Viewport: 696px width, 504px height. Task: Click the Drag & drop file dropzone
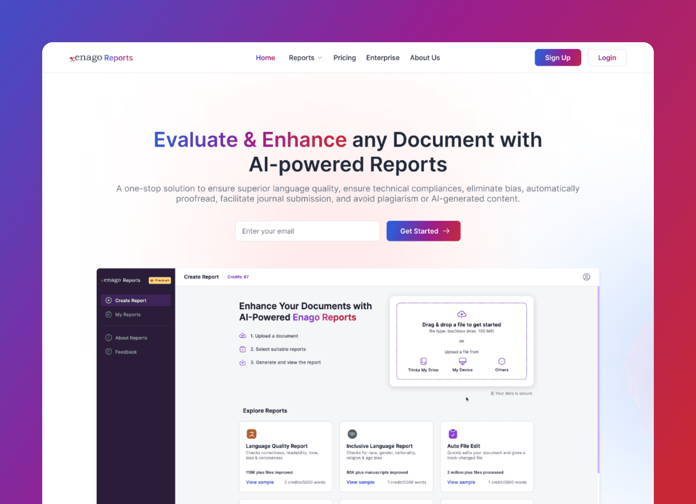click(461, 341)
